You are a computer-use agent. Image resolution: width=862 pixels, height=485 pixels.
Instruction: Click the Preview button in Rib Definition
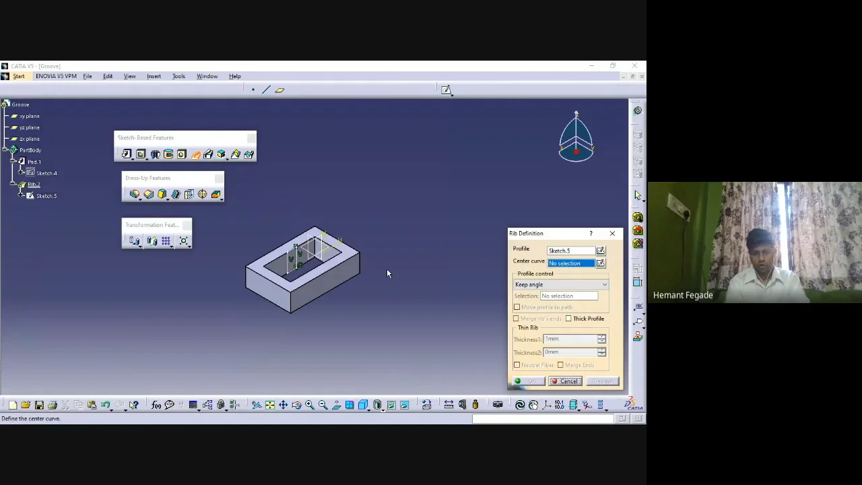pyautogui.click(x=601, y=381)
